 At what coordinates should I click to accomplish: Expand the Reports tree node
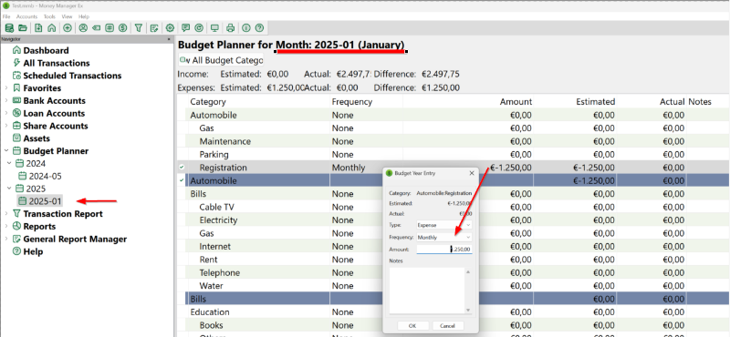(6, 226)
